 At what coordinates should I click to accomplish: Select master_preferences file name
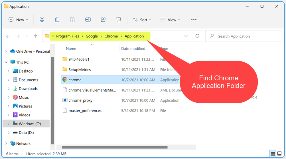pos(85,110)
